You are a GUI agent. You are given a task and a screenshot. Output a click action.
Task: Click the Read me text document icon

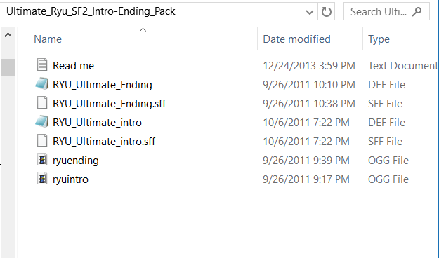coord(42,64)
